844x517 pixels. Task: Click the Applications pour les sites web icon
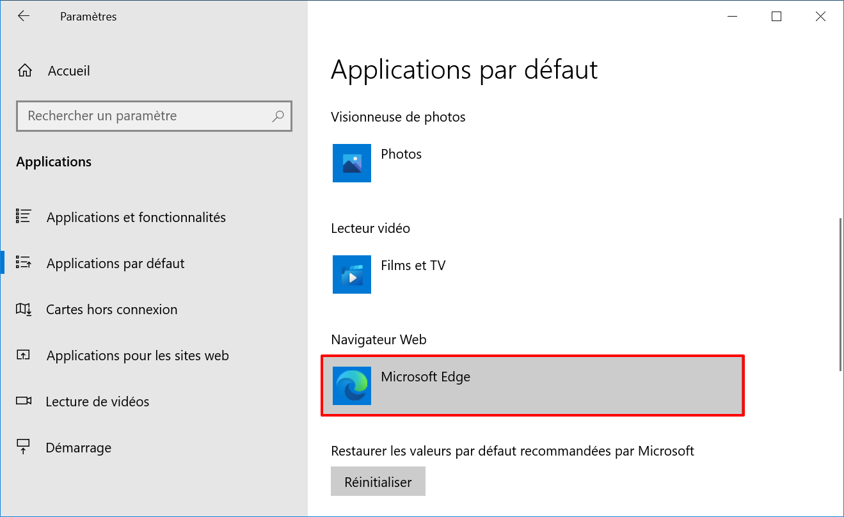click(24, 355)
